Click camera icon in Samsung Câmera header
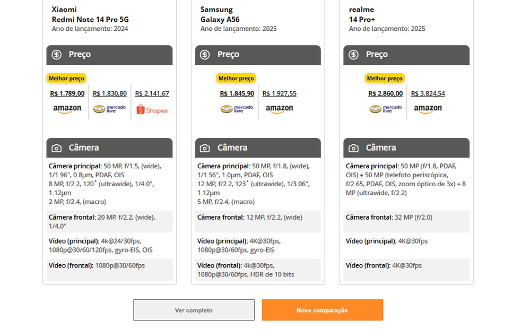The height and width of the screenshot is (329, 522). click(x=205, y=148)
